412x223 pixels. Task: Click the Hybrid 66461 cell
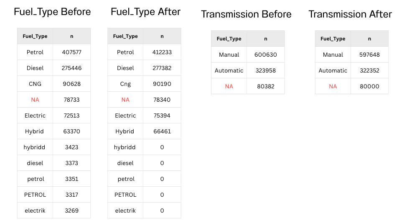coord(162,131)
